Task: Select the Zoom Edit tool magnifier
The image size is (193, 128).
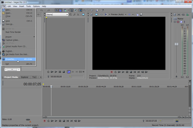Action: pyautogui.click(x=92, y=10)
